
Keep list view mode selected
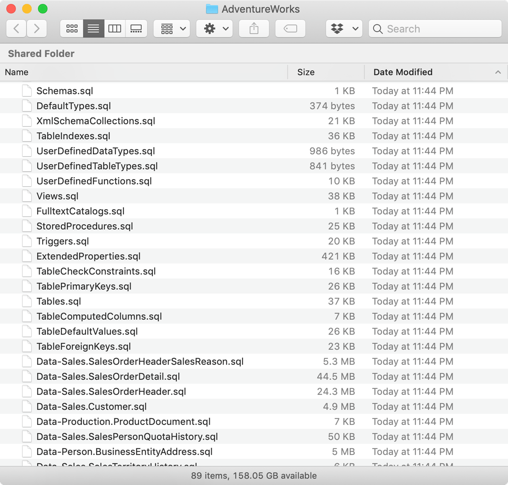[93, 29]
